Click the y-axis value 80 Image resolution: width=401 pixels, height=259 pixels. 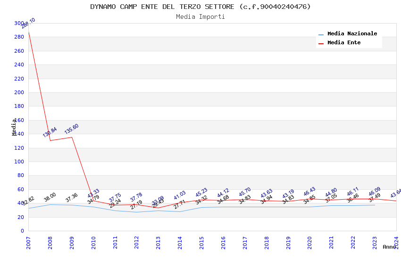(x=20, y=175)
